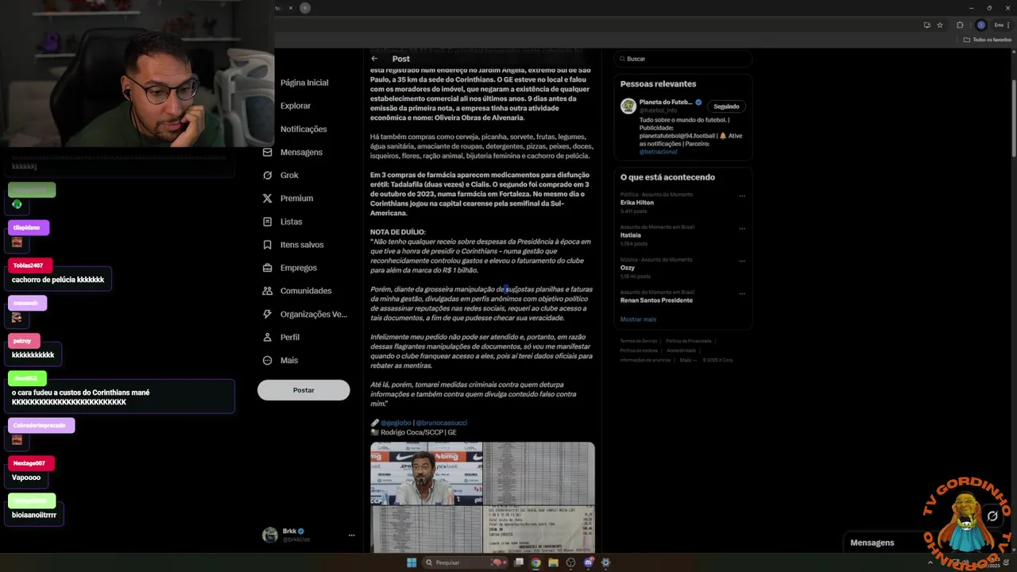Open the Task View taskbar icon

(519, 562)
